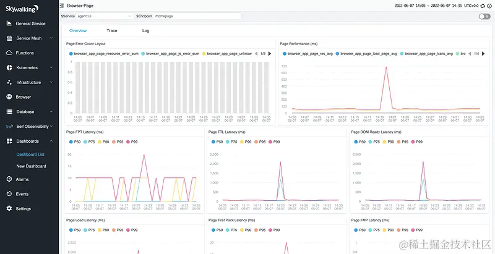Open the time range 2022-06-07 14:05 picker
Image resolution: width=495 pixels, height=254 pixels.
click(428, 6)
